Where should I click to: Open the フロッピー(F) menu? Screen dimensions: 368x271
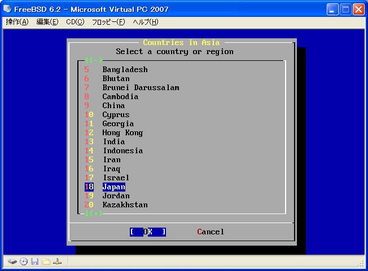108,22
